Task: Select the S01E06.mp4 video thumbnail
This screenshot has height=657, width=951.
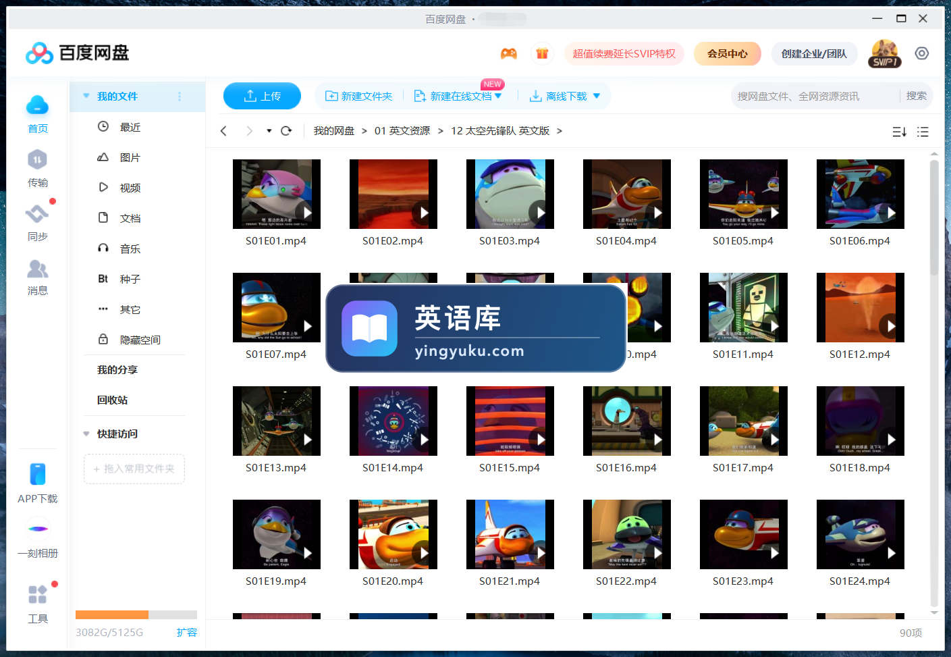Action: click(861, 194)
